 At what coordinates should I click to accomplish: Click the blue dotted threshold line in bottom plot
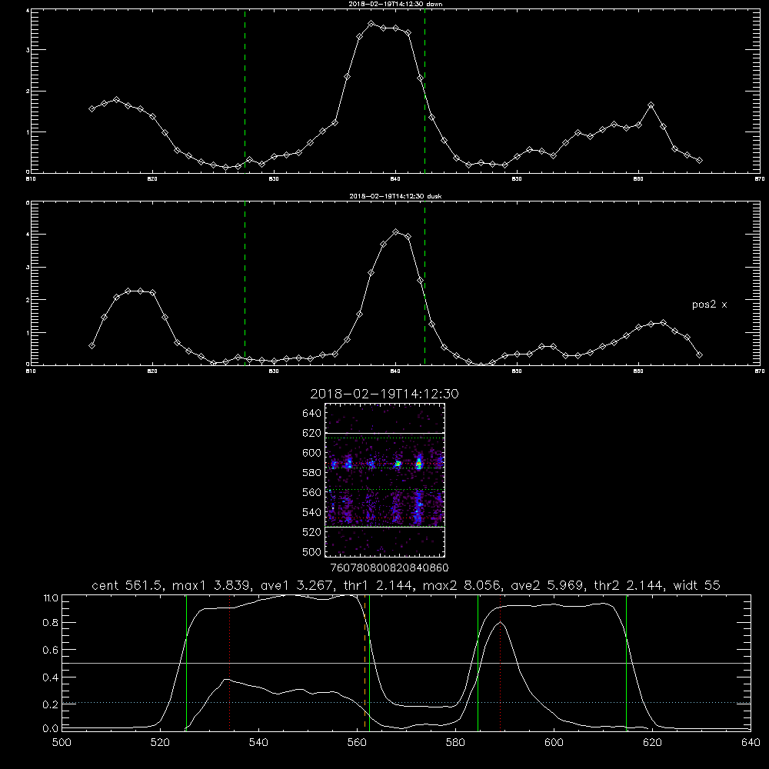[x=406, y=703]
